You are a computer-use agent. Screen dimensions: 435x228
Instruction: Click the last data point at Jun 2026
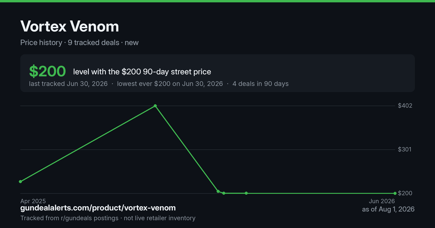click(x=395, y=193)
